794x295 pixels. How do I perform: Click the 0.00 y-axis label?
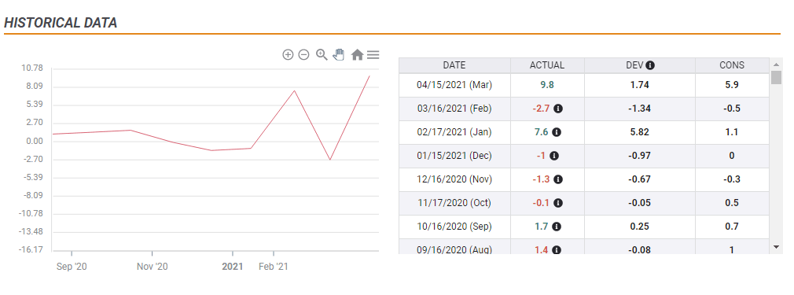click(x=35, y=142)
